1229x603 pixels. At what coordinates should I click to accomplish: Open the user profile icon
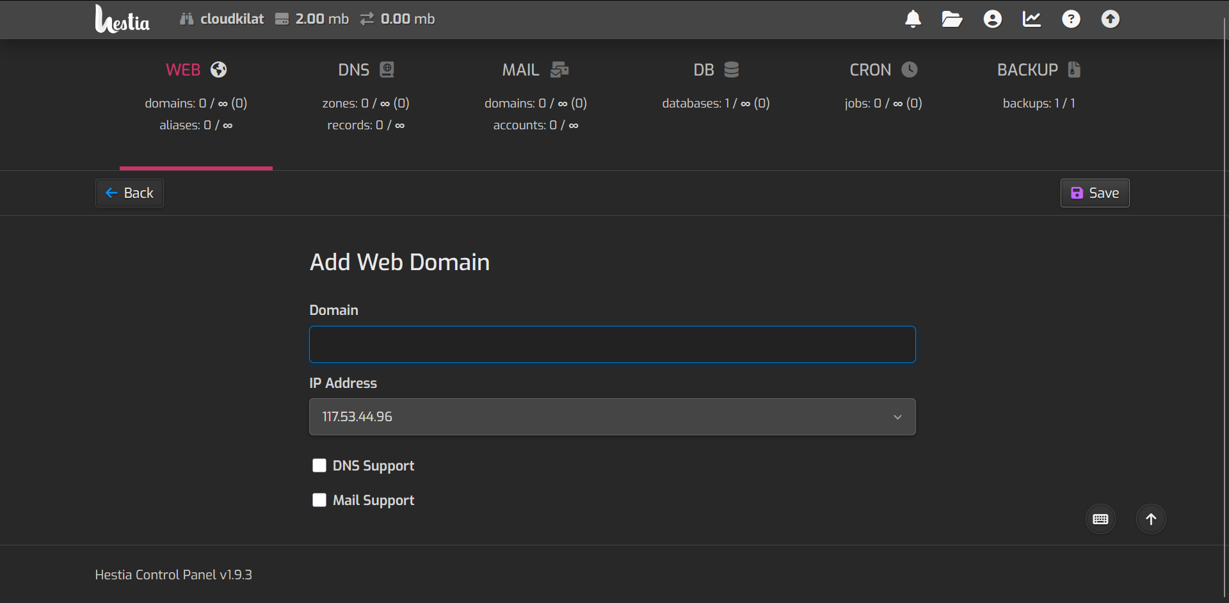point(992,19)
